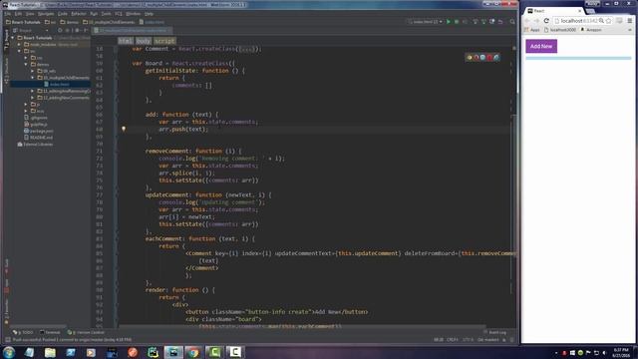Open the Event Log button
The height and width of the screenshot is (359, 638).
494,332
